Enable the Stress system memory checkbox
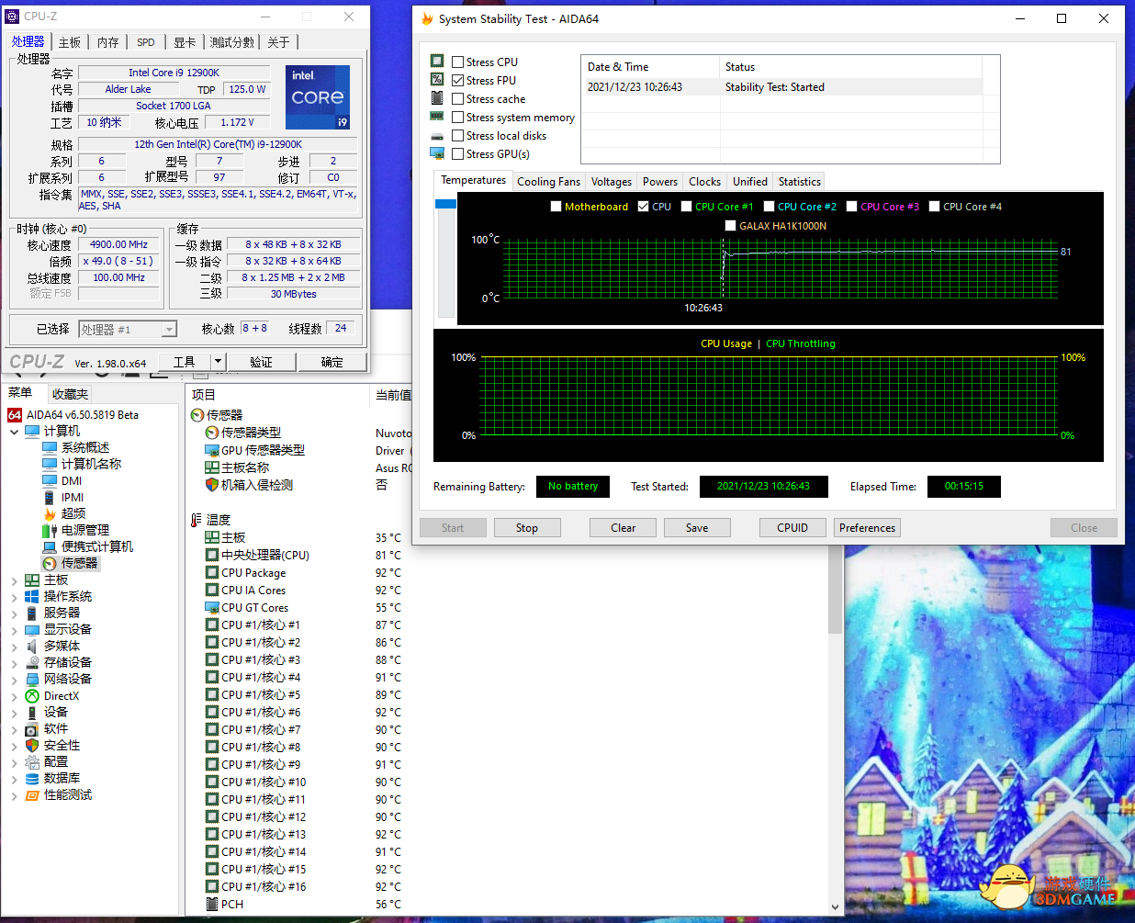 [457, 117]
